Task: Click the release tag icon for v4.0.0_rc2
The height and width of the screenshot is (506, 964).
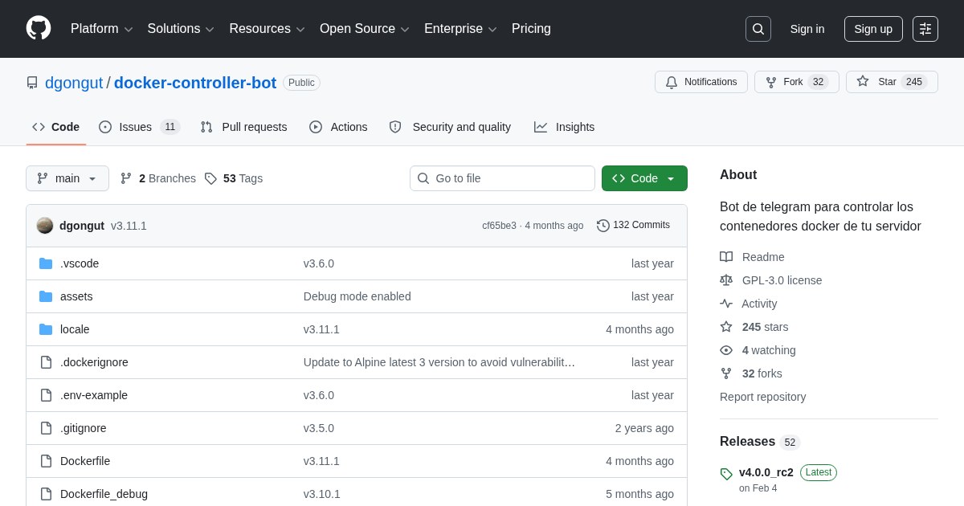Action: [x=726, y=474]
